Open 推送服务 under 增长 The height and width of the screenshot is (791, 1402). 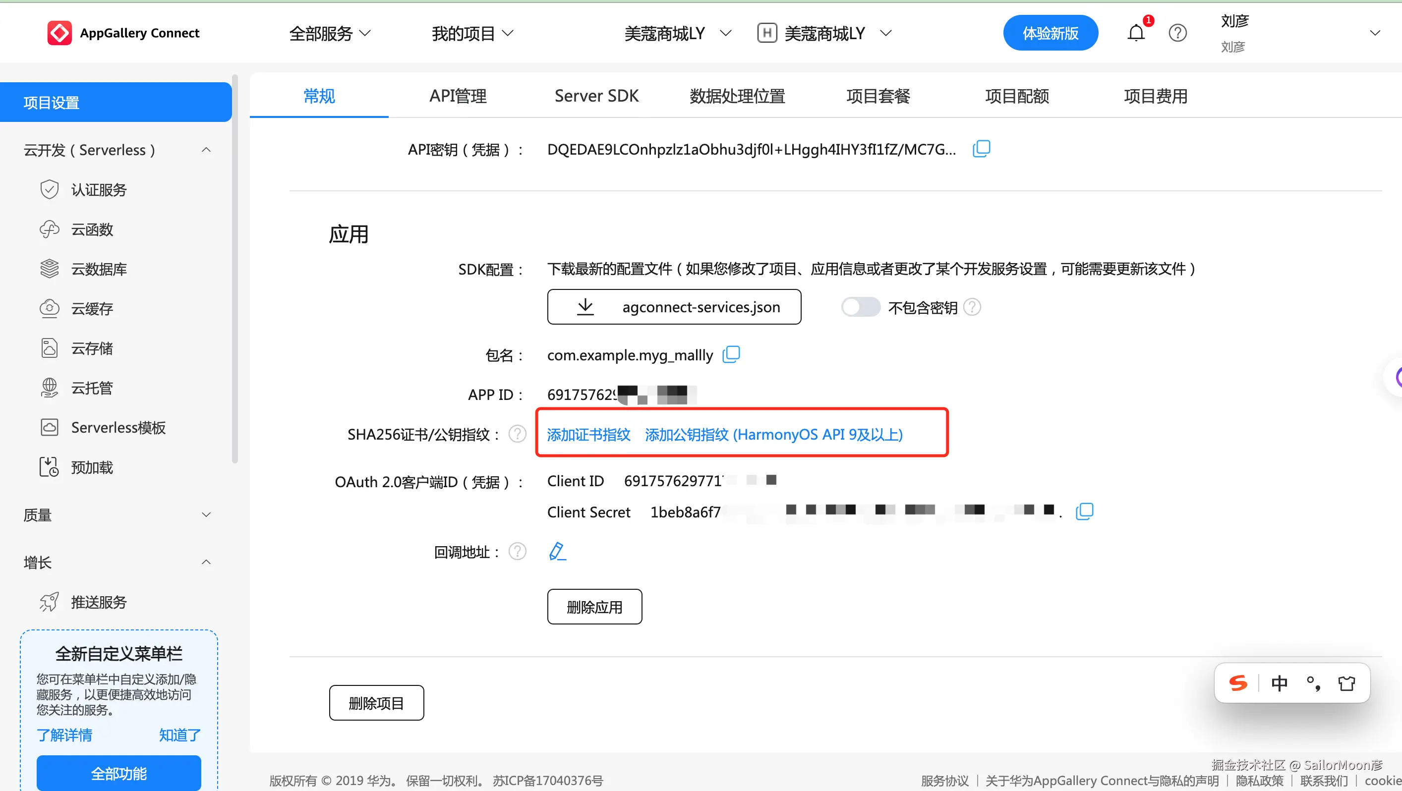pyautogui.click(x=99, y=602)
